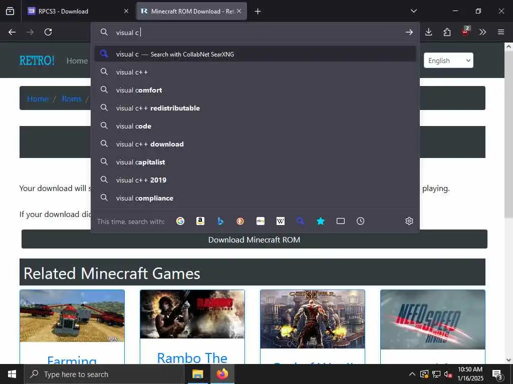
Task: Search with Wikipedia engine icon
Action: (x=281, y=221)
